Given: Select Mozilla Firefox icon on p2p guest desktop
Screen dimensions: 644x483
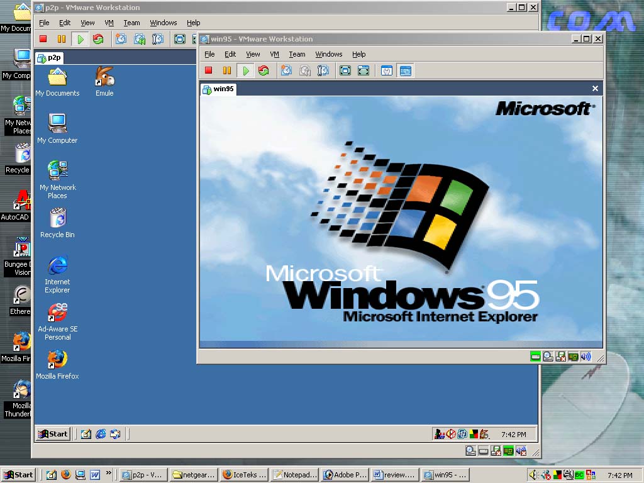Looking at the screenshot, I should (x=57, y=365).
